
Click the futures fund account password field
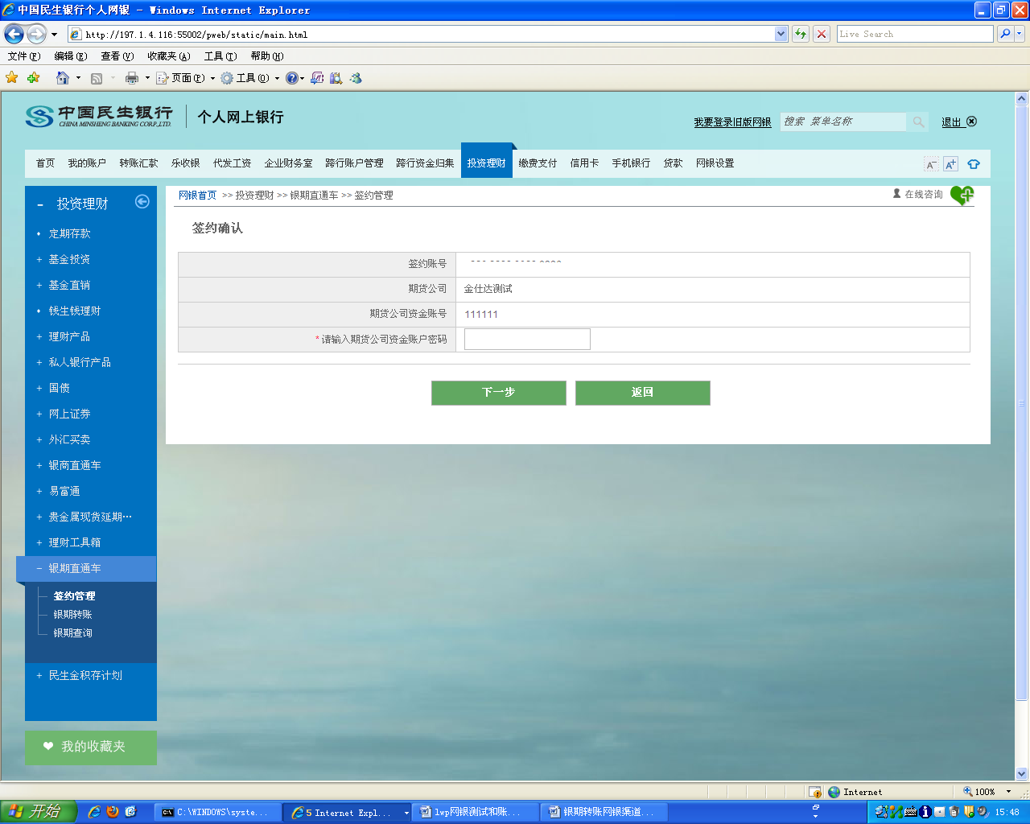[527, 340]
